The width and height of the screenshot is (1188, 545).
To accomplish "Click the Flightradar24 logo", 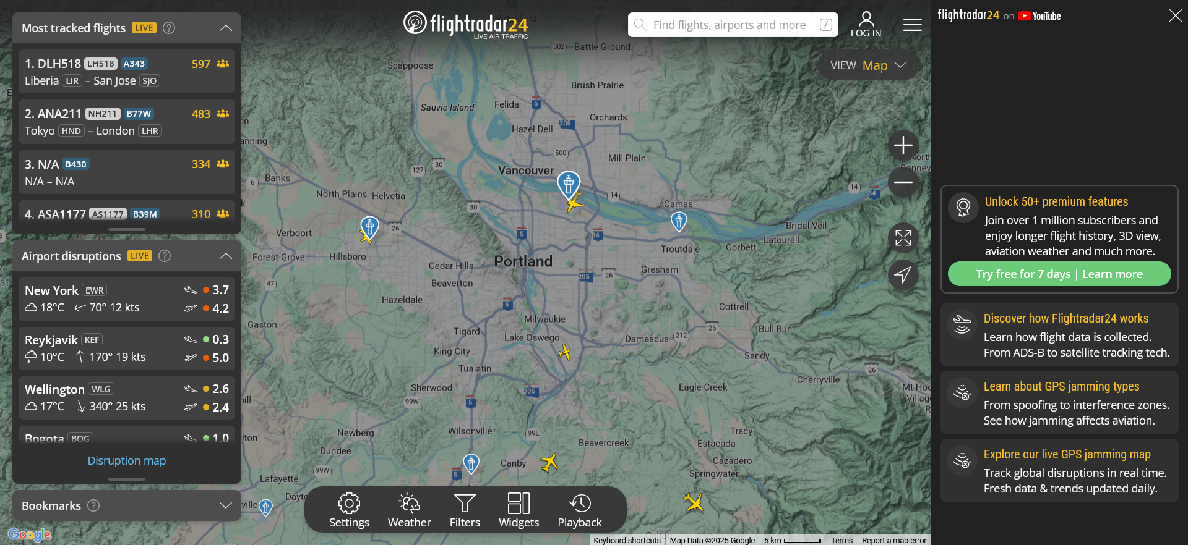I will [466, 25].
